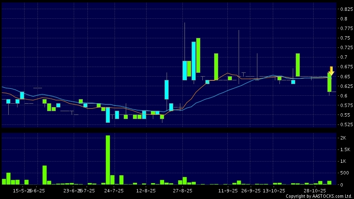The height and width of the screenshot is (199, 354).
Task: Select the 28-10-25 date label
Action: point(313,191)
